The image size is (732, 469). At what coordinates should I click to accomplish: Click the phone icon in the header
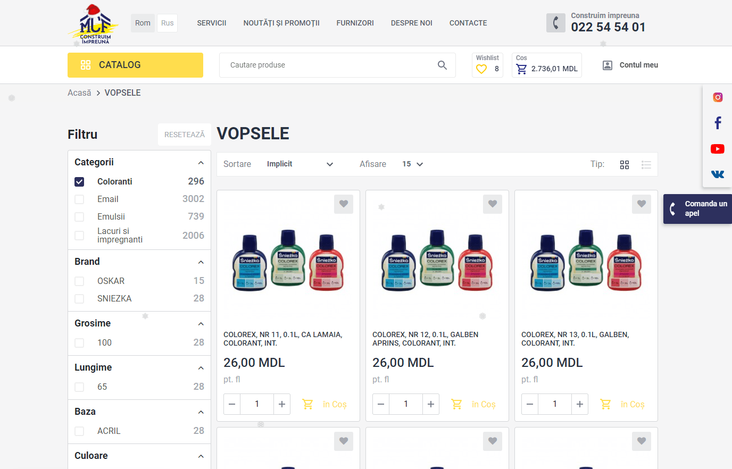[556, 23]
